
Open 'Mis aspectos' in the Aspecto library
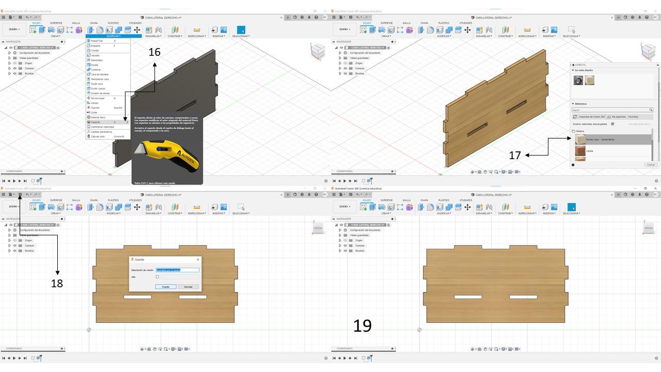coord(616,117)
